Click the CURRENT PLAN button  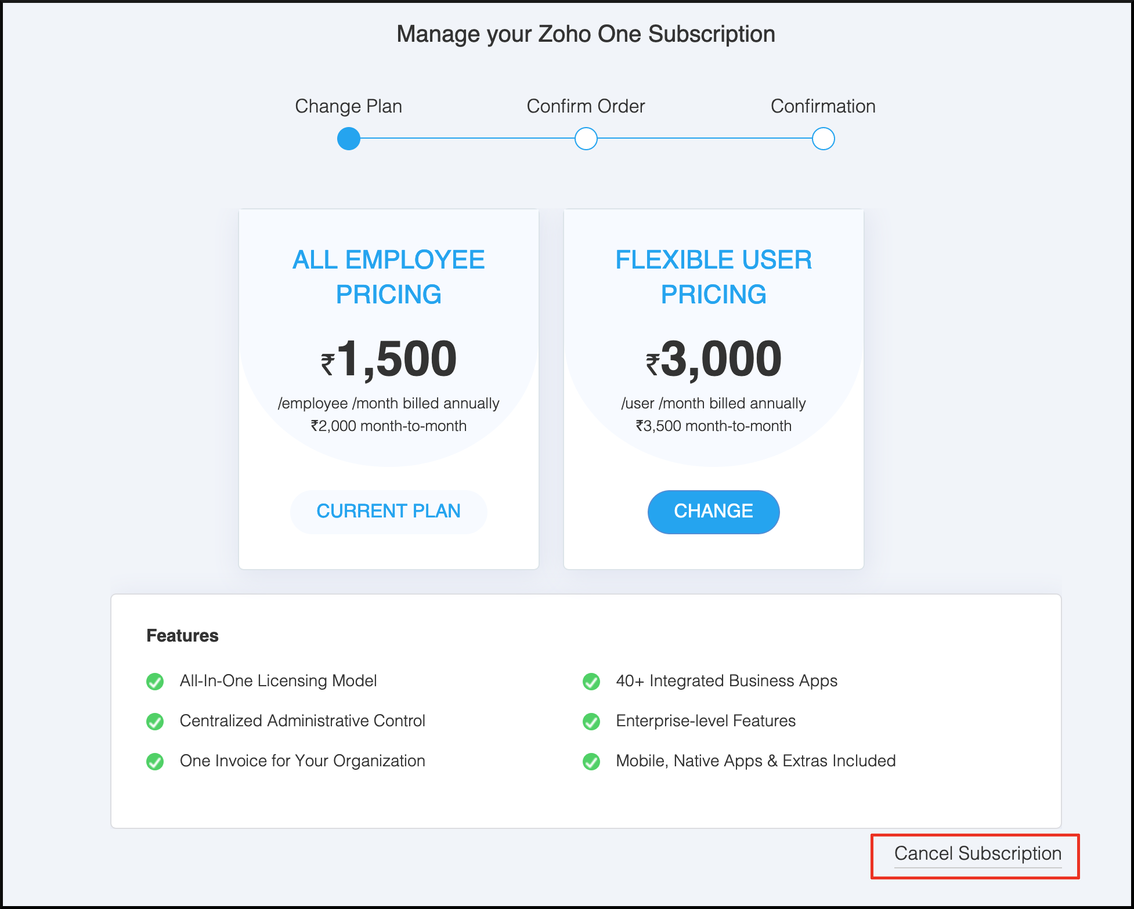pos(388,511)
